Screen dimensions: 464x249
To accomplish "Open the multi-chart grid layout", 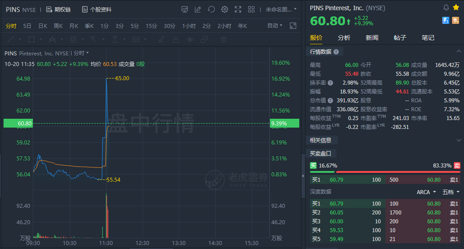I will pyautogui.click(x=251, y=9).
